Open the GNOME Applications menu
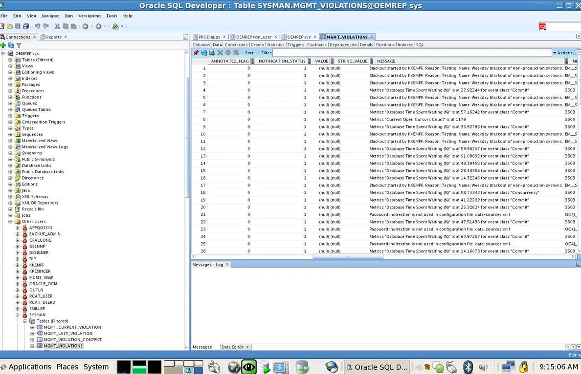This screenshot has height=374, width=581. click(x=29, y=367)
